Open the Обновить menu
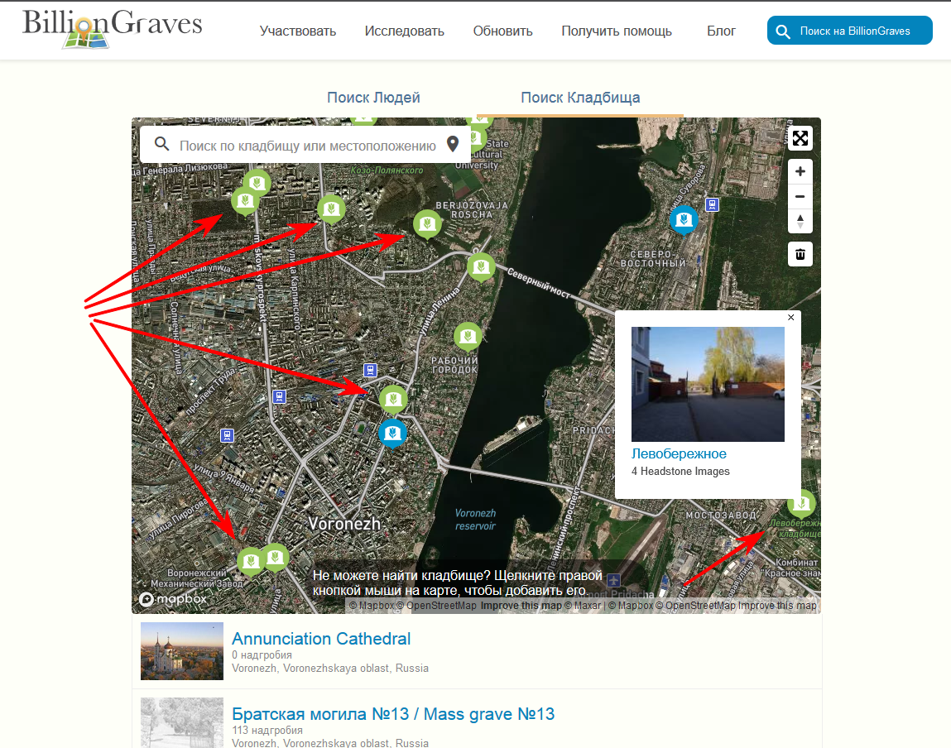The width and height of the screenshot is (951, 748). 502,31
